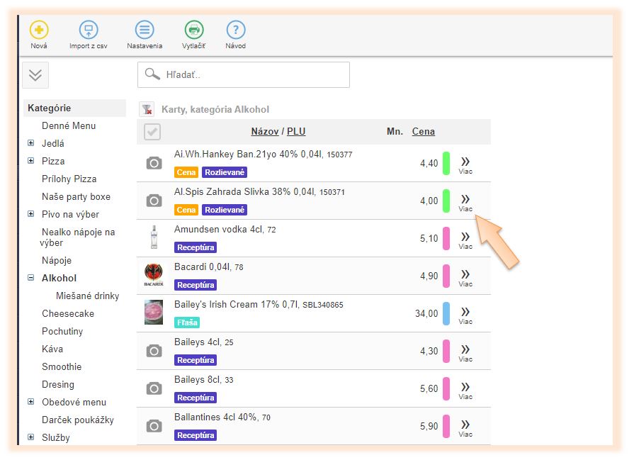634x460 pixels.
Task: Click camera placeholder for Baileys 4cl
Action: tap(154, 351)
